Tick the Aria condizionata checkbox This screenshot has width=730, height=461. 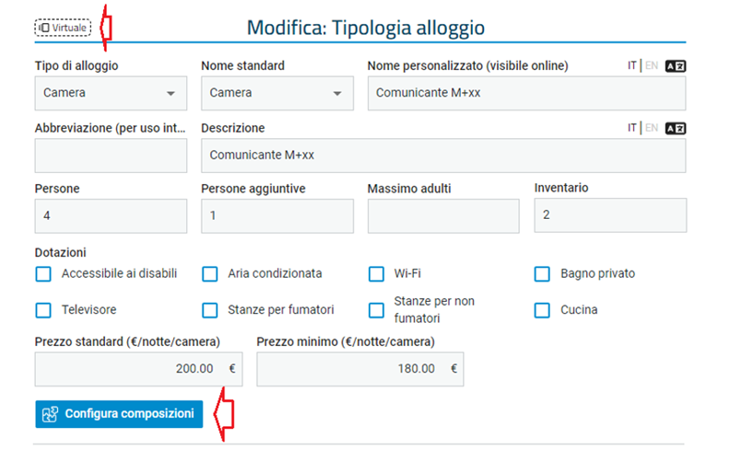tap(209, 273)
